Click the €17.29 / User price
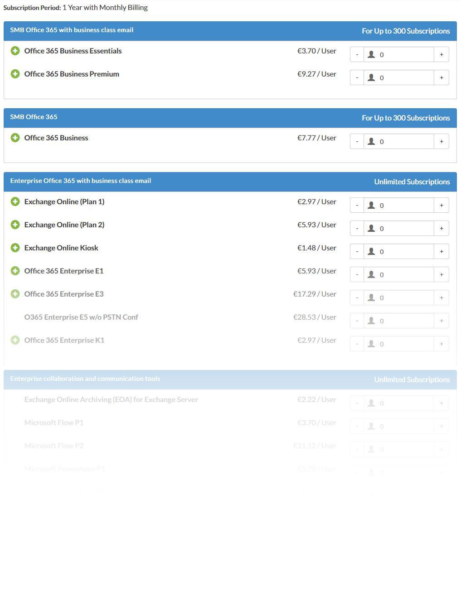This screenshot has width=461, height=590. pyautogui.click(x=315, y=294)
